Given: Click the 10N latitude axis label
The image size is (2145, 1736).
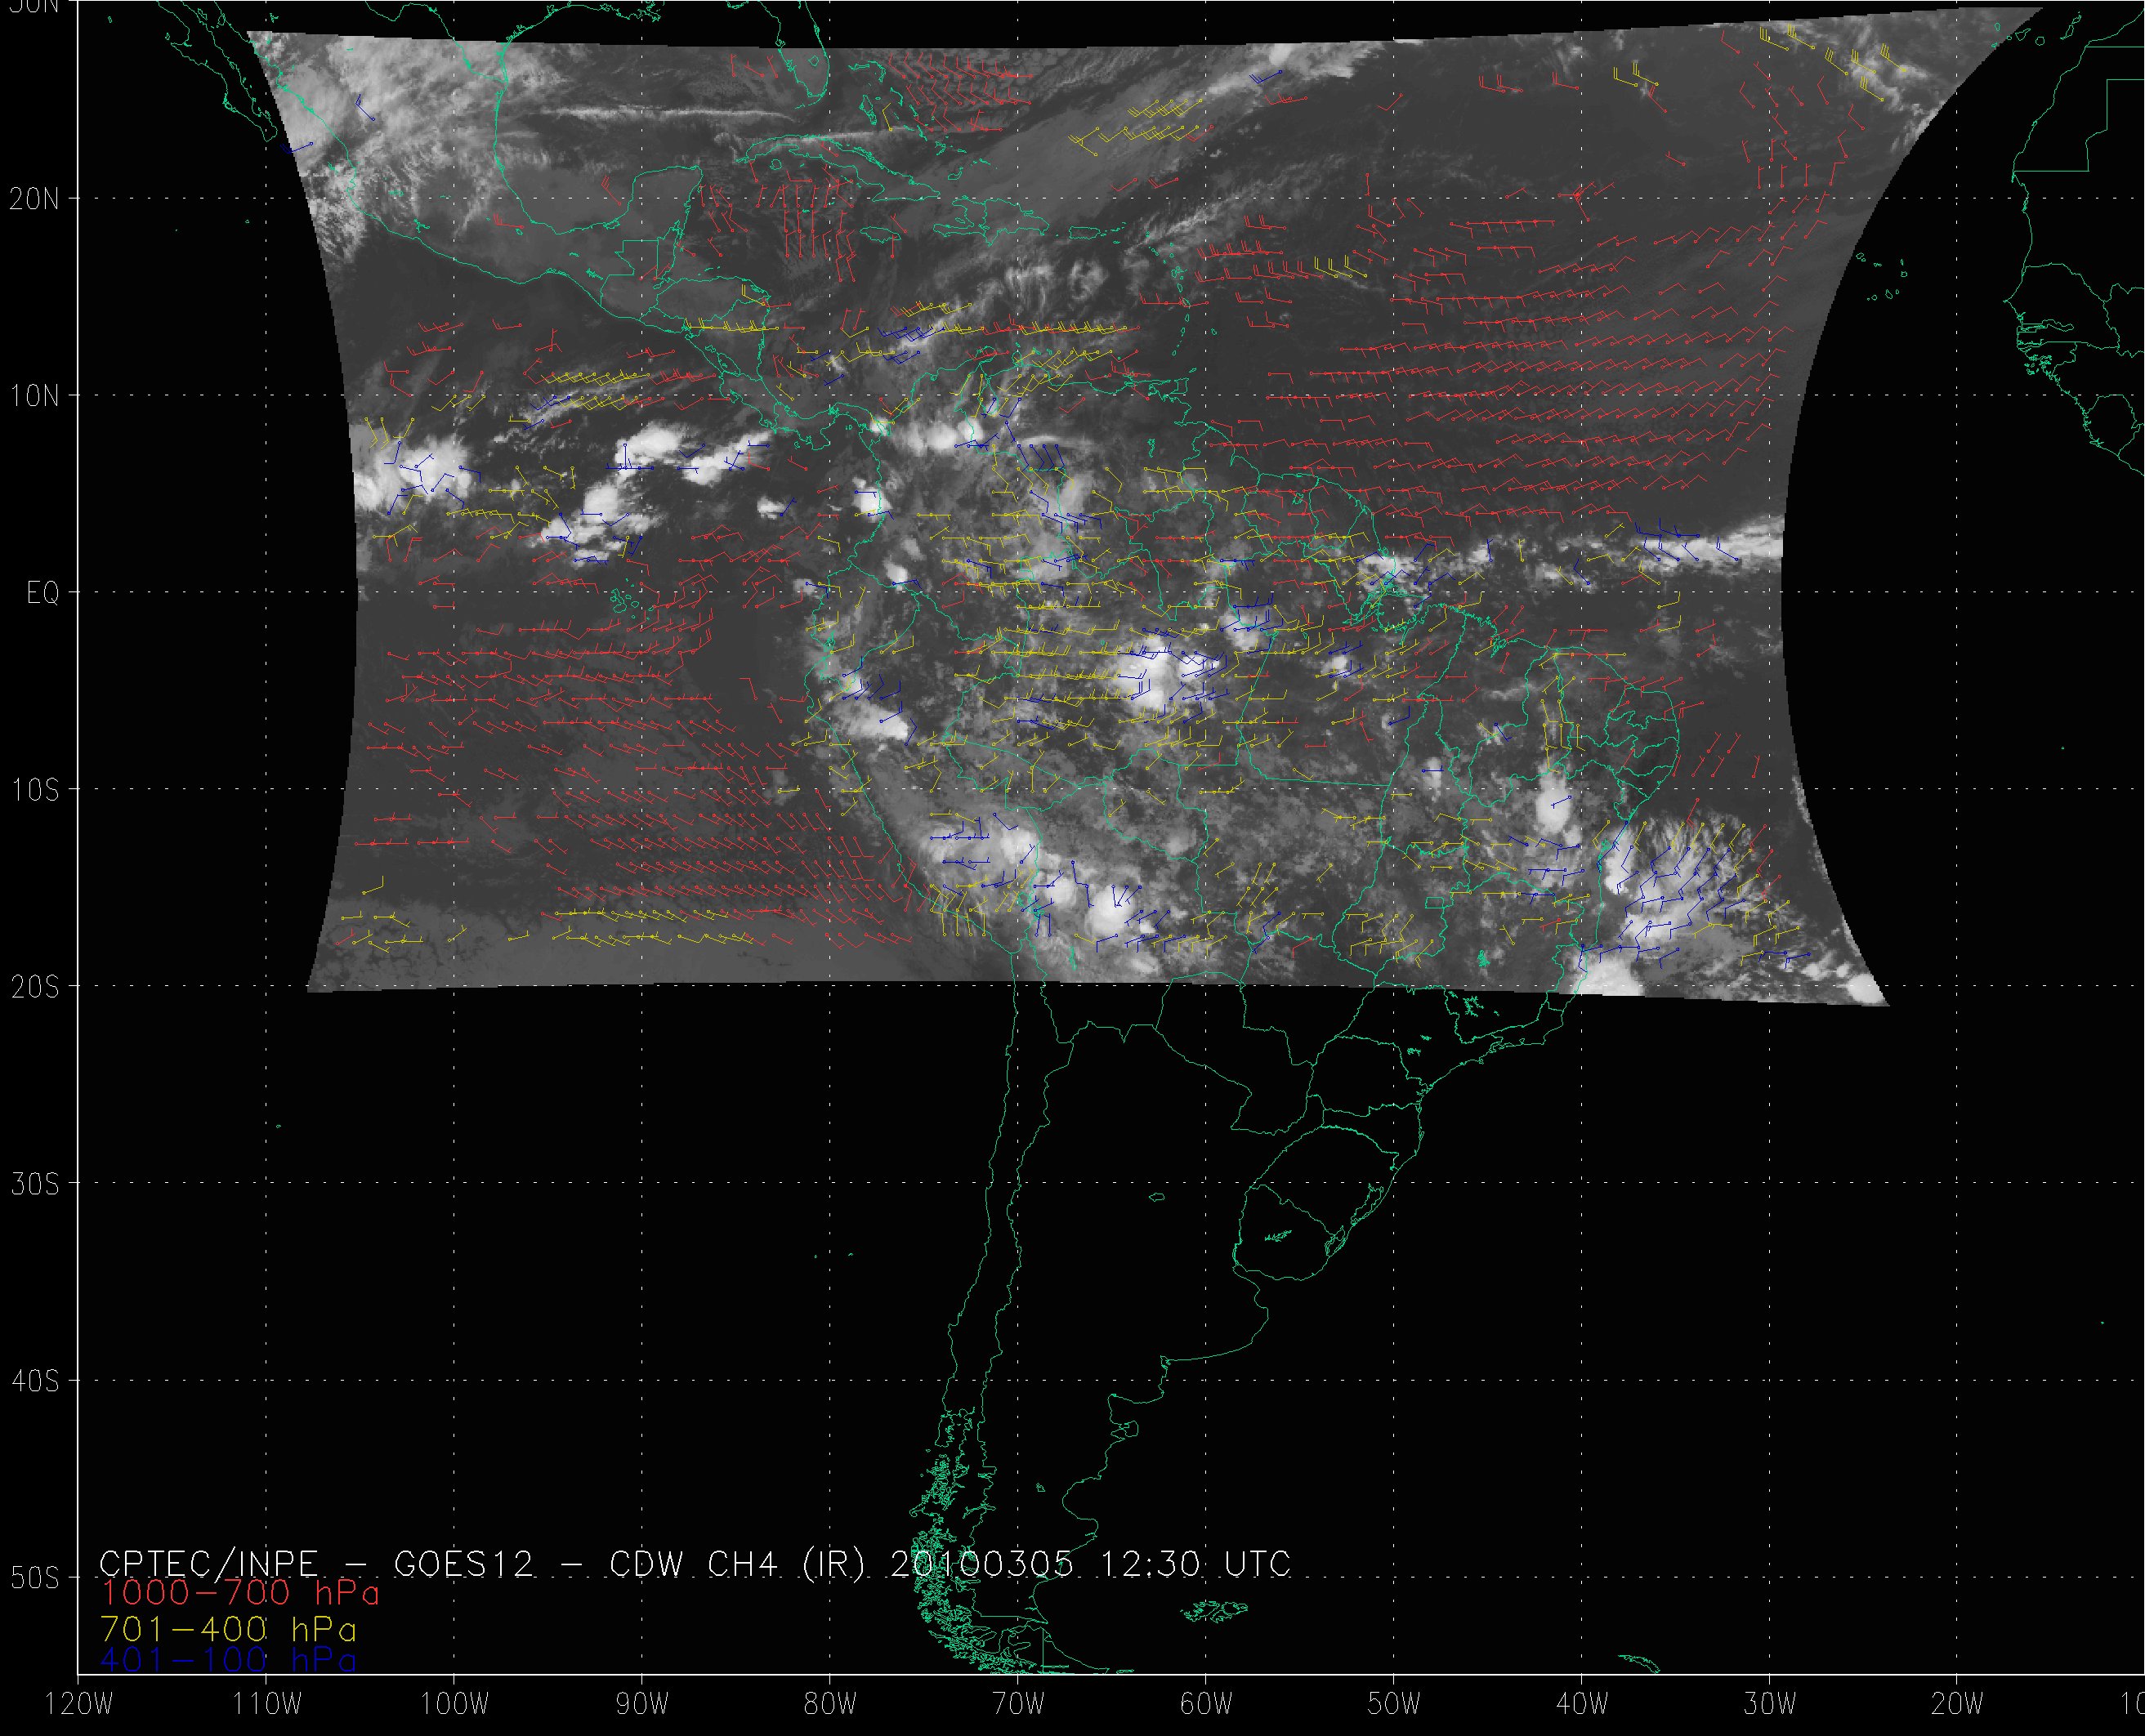Looking at the screenshot, I should (x=34, y=396).
